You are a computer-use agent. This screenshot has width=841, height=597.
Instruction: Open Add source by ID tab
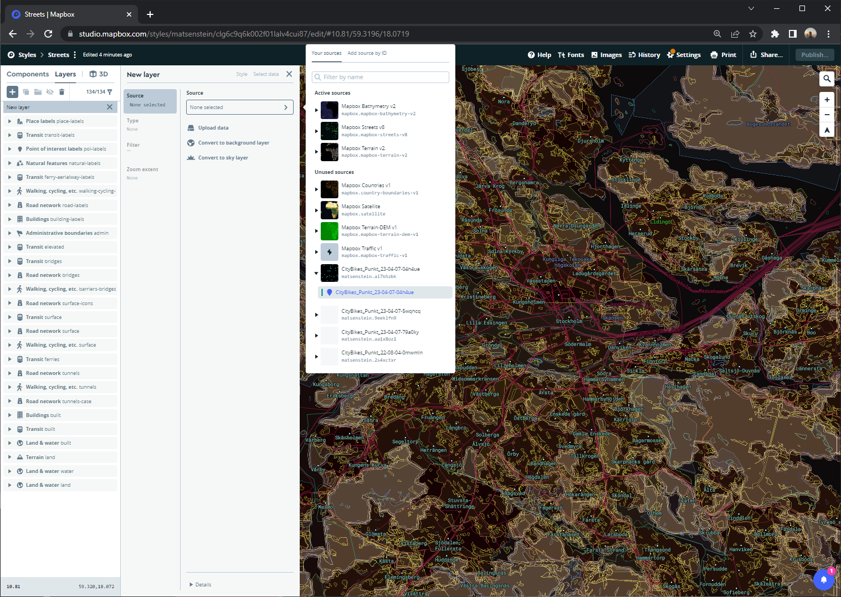[x=367, y=53]
